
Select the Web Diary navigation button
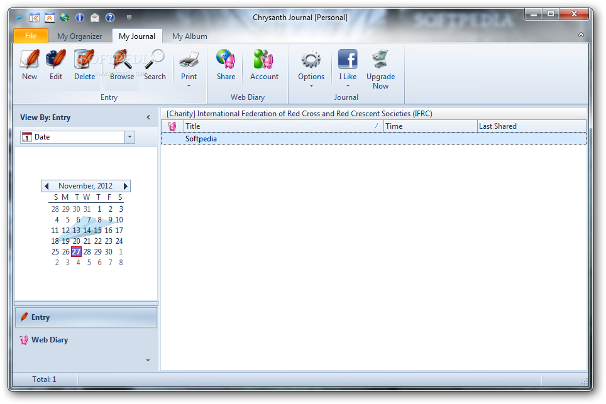click(85, 340)
